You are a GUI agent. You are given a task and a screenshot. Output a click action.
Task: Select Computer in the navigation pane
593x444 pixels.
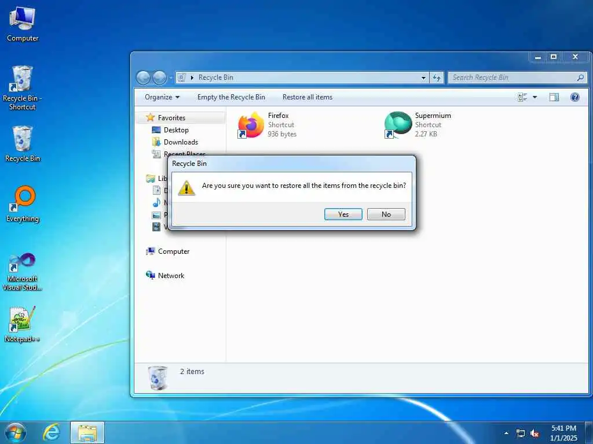click(174, 251)
